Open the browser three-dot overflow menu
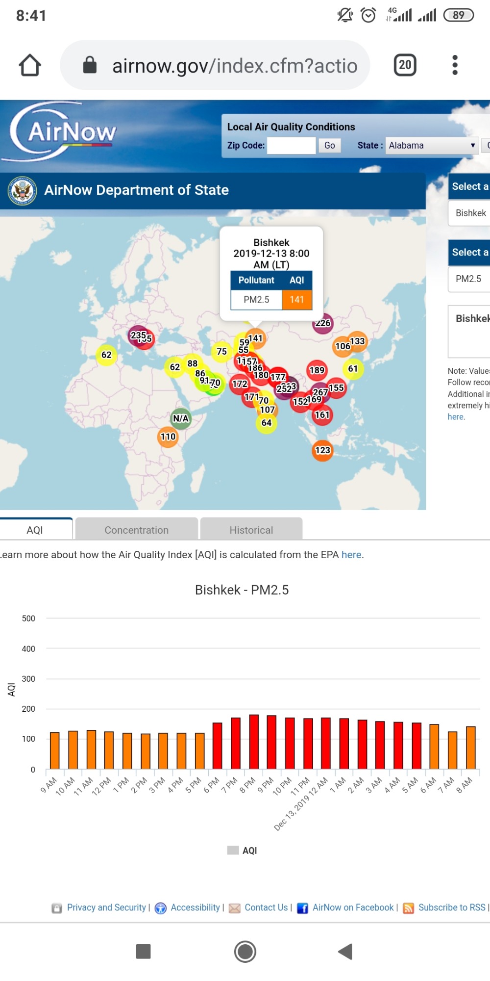This screenshot has width=490, height=981. click(455, 65)
